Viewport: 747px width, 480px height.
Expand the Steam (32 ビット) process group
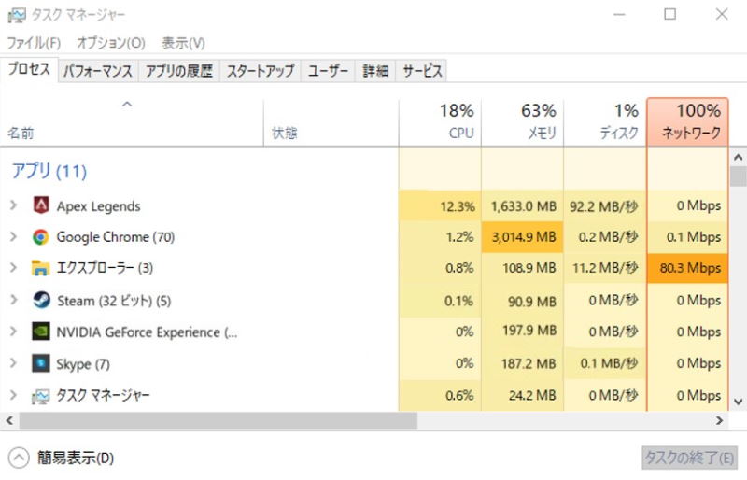click(13, 300)
